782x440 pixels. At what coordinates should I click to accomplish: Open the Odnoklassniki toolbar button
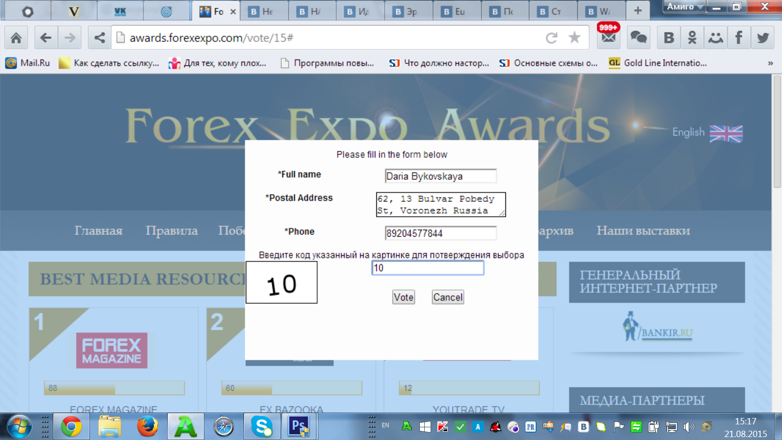click(x=692, y=38)
